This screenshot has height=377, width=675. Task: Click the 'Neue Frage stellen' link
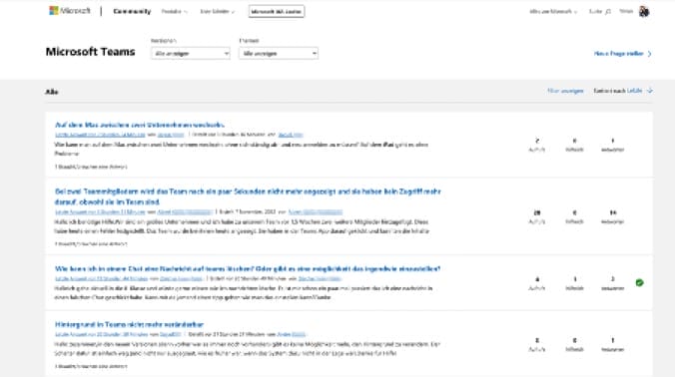pyautogui.click(x=622, y=54)
